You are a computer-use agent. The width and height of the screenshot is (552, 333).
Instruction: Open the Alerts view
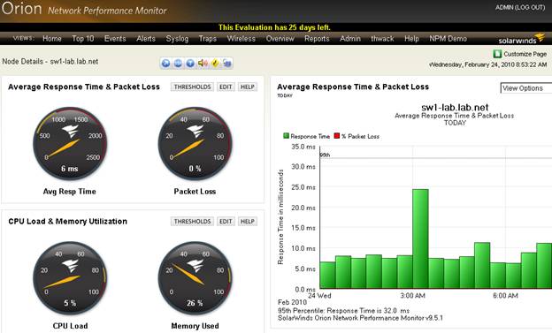(x=146, y=39)
